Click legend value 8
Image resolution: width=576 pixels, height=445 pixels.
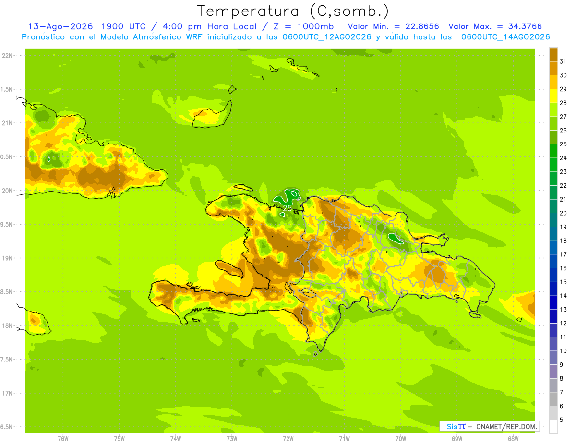tap(562, 378)
